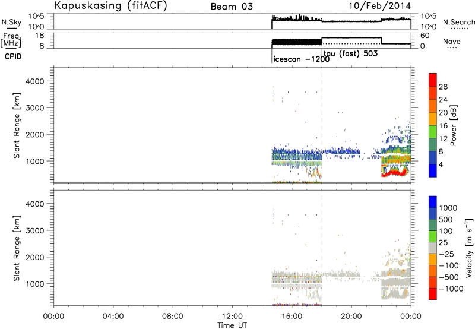The image size is (475, 329).
Task: Click the '2000' tick on the velocity panel axis
Action: [x=35, y=257]
